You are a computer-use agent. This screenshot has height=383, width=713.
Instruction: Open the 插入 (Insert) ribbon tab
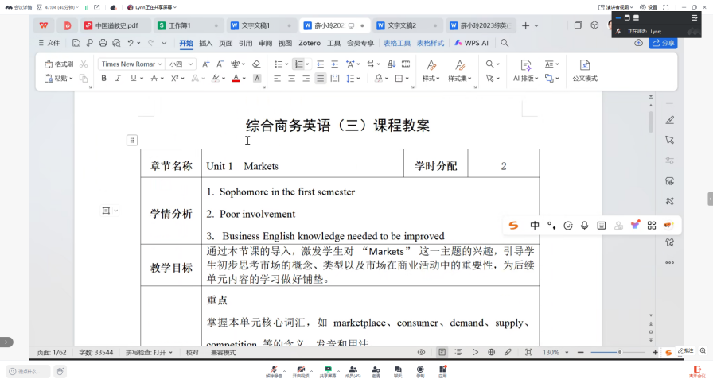pyautogui.click(x=205, y=43)
